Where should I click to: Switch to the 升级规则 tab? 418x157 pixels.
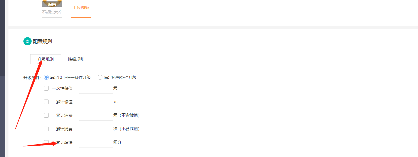[45, 59]
